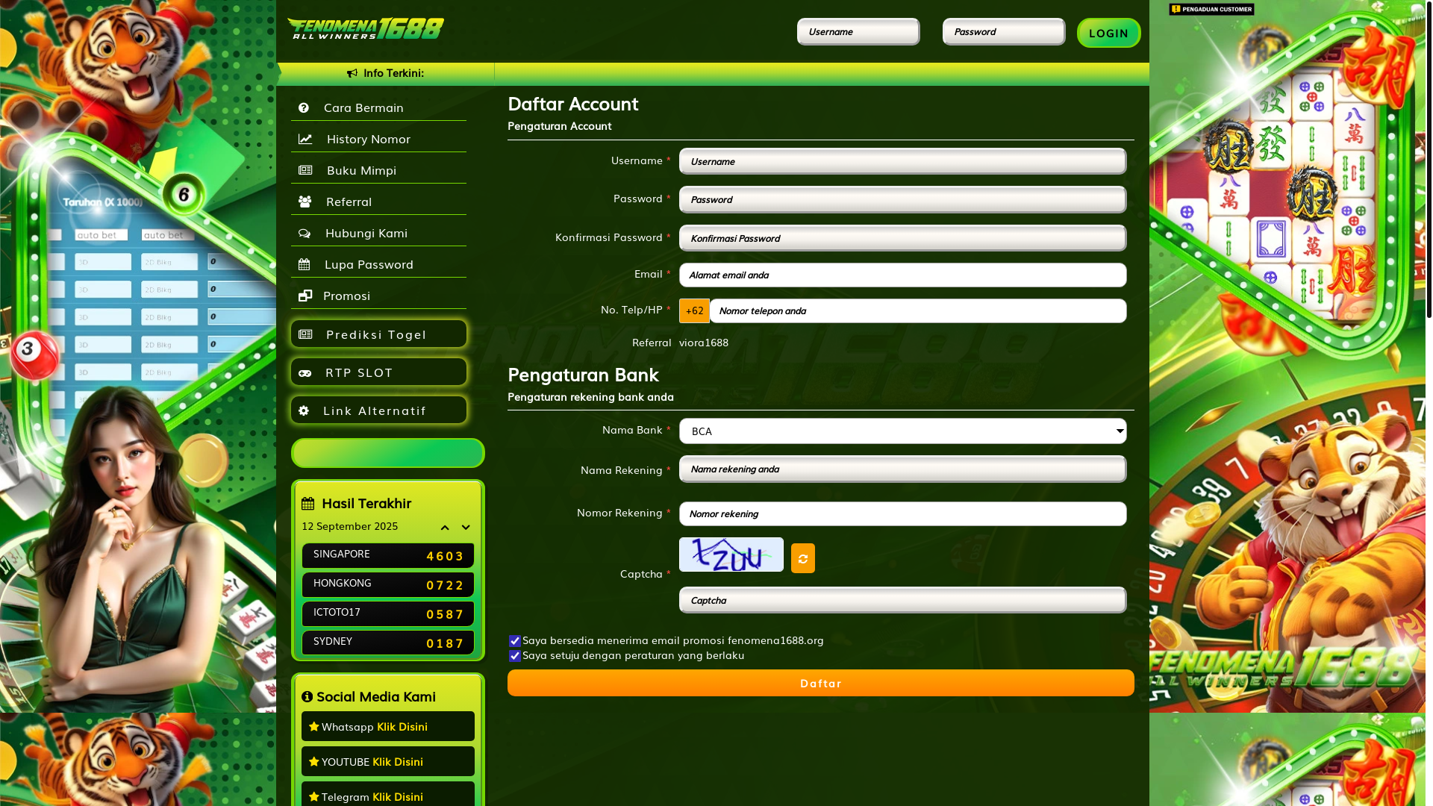Click the empty green bar under Link Alternatif
Image resolution: width=1433 pixels, height=806 pixels.
[388, 453]
